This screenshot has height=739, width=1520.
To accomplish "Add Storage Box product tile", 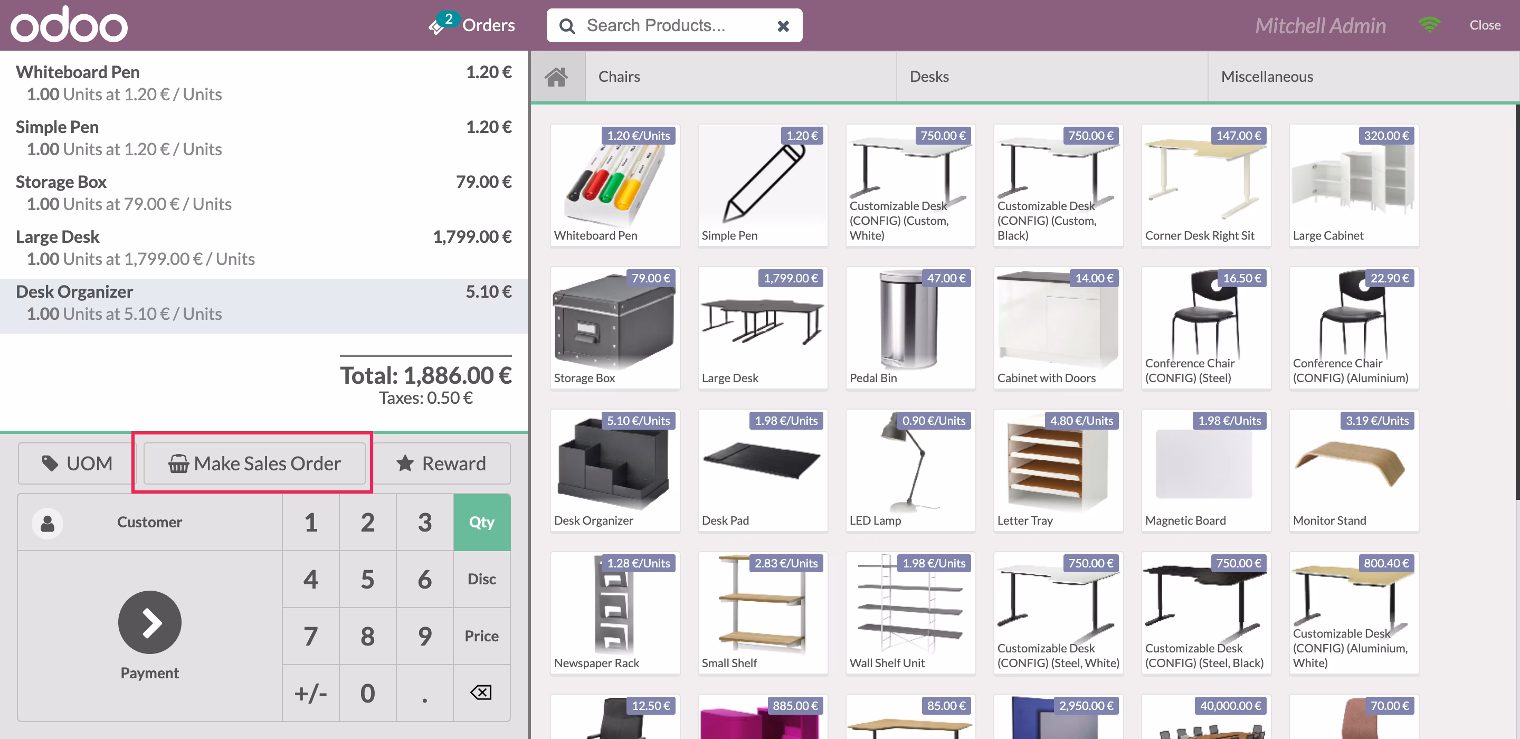I will (615, 328).
